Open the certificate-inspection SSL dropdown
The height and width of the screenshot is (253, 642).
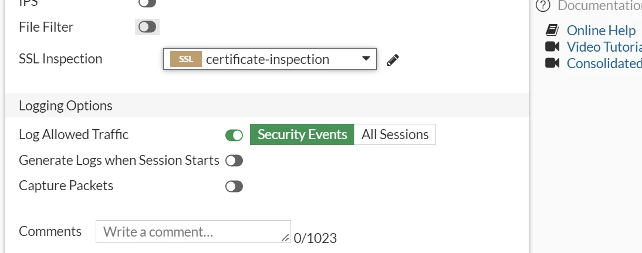pyautogui.click(x=270, y=59)
